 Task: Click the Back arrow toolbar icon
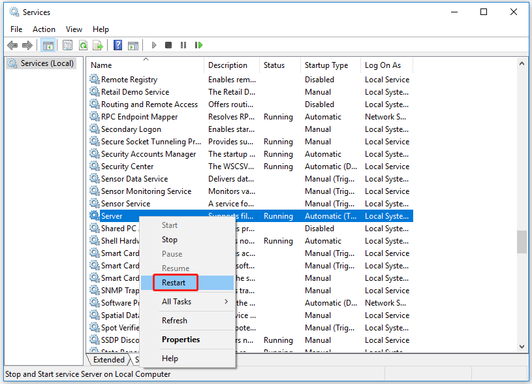pos(12,45)
